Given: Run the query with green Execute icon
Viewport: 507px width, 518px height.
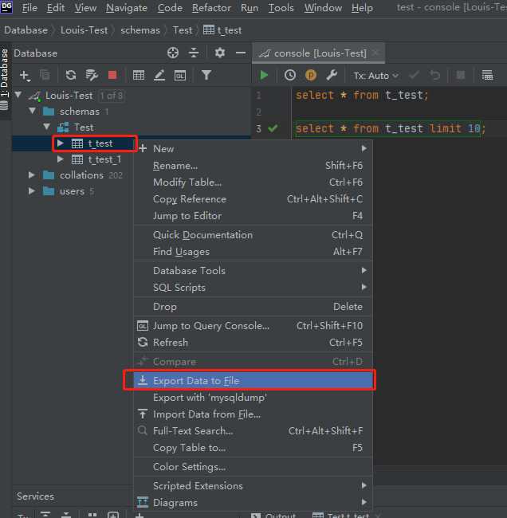Looking at the screenshot, I should click(264, 76).
